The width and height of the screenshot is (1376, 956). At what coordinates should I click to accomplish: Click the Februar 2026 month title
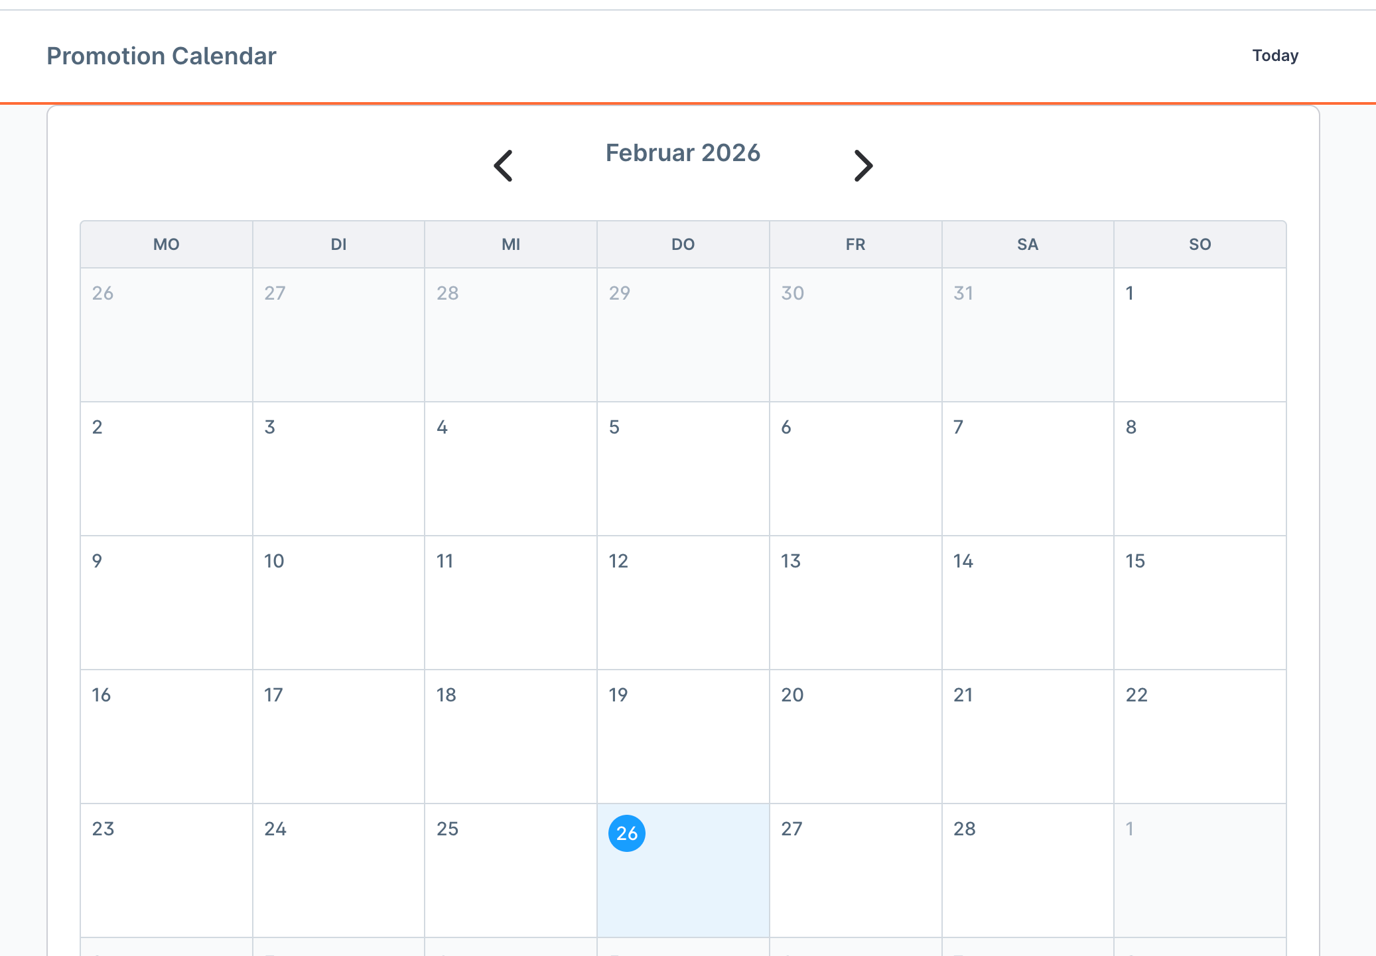[x=683, y=153]
